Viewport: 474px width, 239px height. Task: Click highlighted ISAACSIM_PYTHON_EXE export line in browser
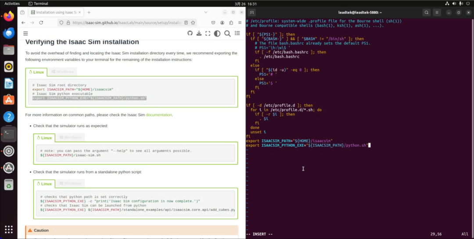coord(90,98)
